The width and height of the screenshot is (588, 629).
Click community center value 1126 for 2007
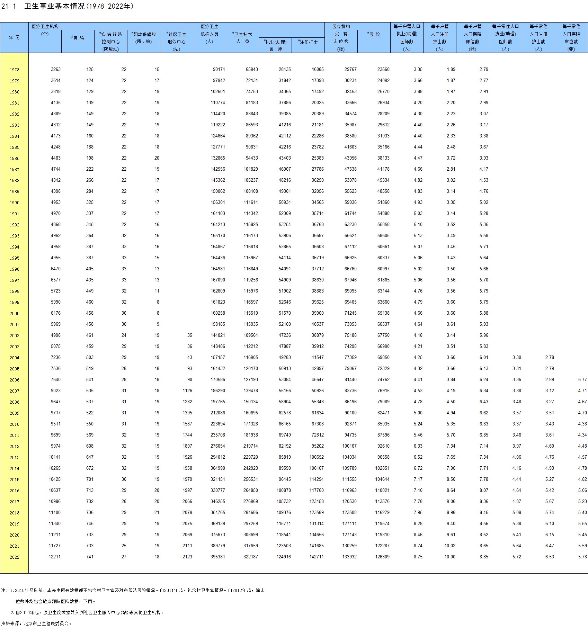[187, 391]
